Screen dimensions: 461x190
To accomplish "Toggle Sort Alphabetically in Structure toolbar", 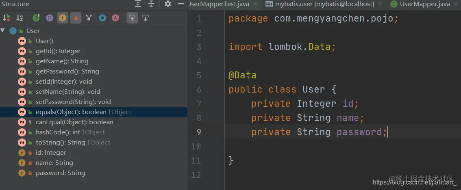I will tap(20, 18).
